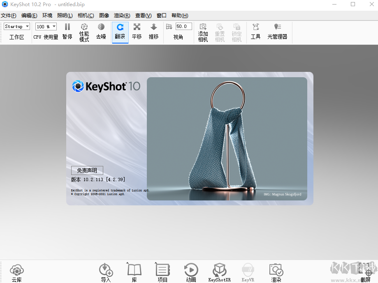The image size is (378, 283).
Task: Open the CPU usage 100% dropdown
Action: pyautogui.click(x=46, y=27)
